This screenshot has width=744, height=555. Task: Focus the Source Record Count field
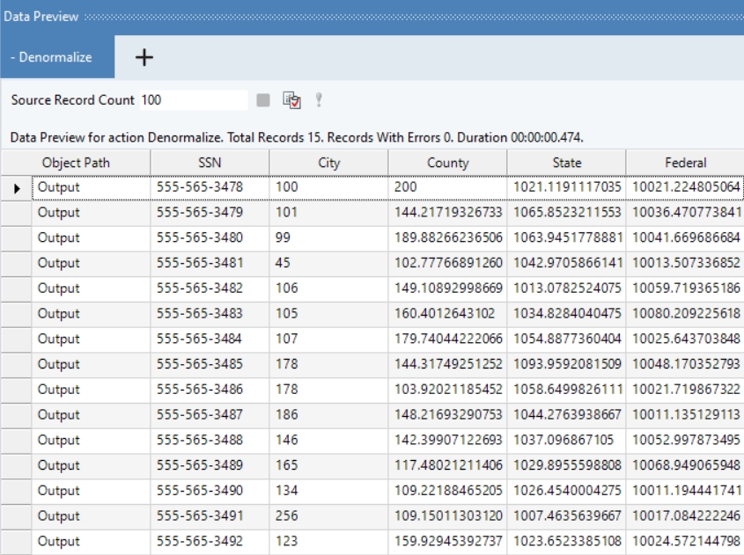193,100
